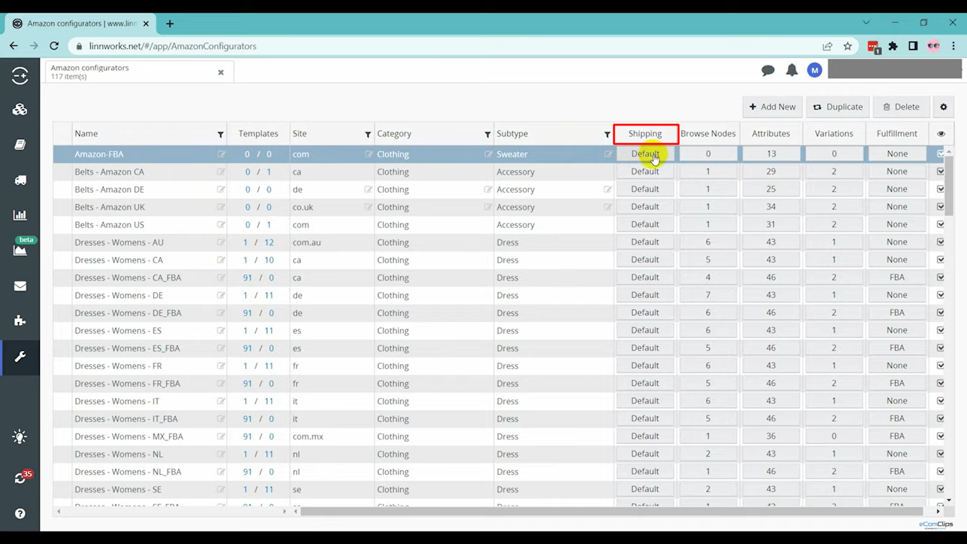Viewport: 967px width, 544px height.
Task: Open the Site column filter
Action: 367,134
